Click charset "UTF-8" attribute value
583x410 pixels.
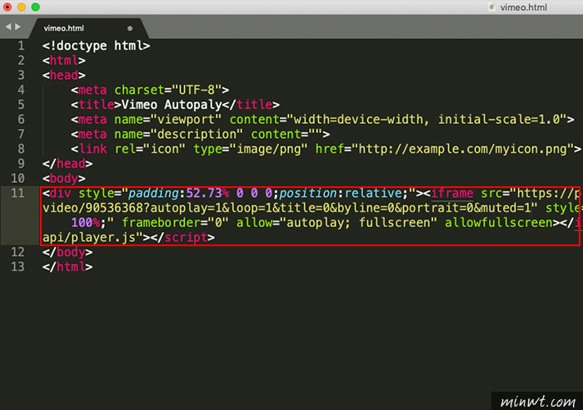click(x=197, y=90)
